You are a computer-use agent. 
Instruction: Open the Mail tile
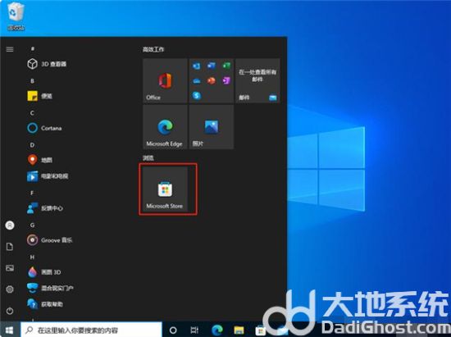click(x=257, y=80)
